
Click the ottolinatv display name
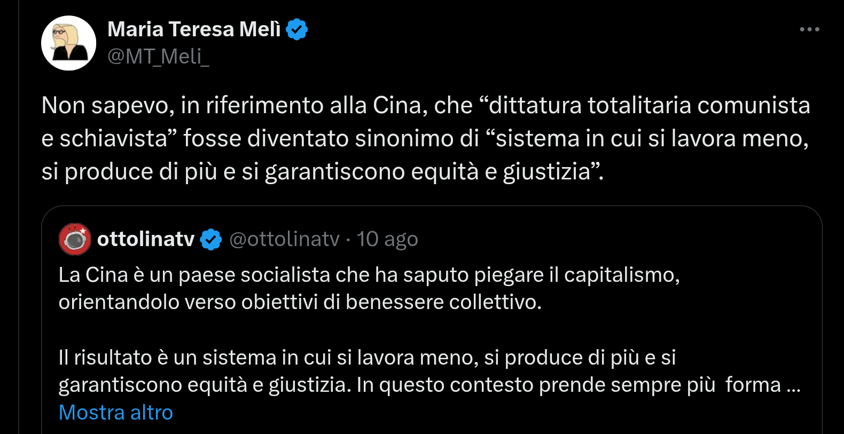pyautogui.click(x=145, y=239)
